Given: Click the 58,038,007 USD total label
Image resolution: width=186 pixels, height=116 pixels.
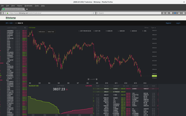Looking at the screenshot, I should (x=34, y=86).
